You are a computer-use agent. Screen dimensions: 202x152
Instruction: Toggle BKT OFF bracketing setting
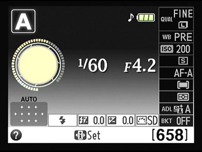point(176,121)
